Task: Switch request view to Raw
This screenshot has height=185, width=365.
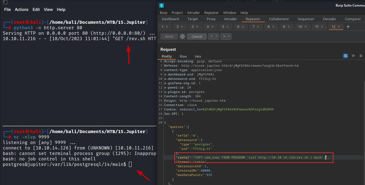Action: pos(183,56)
